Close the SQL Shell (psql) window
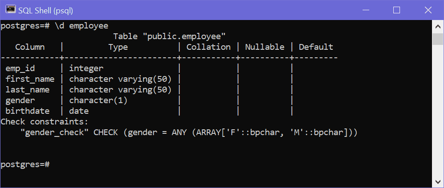This screenshot has width=444, height=188. [428, 10]
